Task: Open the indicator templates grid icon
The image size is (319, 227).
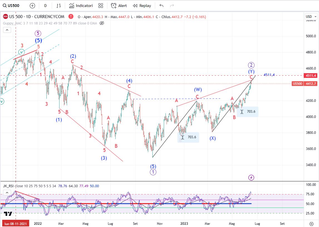Action: (x=101, y=6)
